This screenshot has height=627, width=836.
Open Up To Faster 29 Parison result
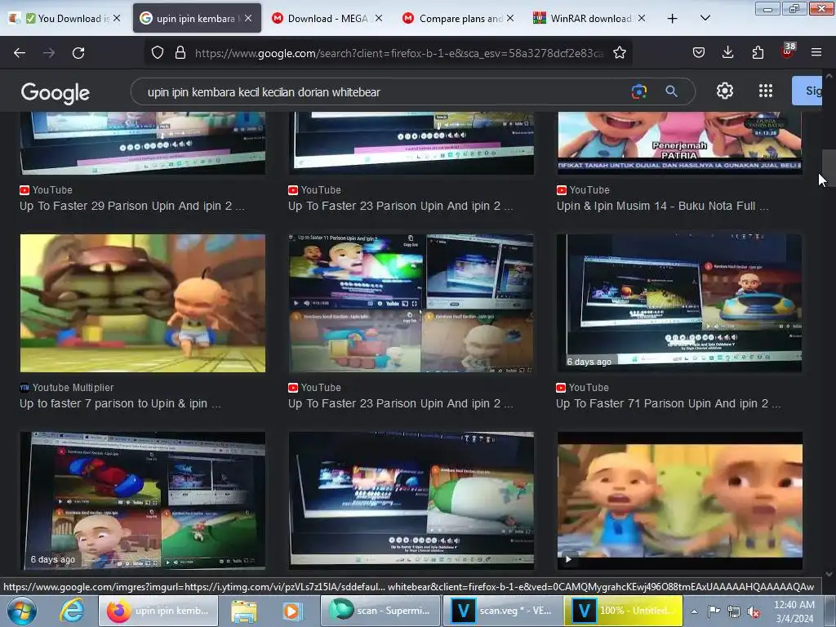pos(131,207)
